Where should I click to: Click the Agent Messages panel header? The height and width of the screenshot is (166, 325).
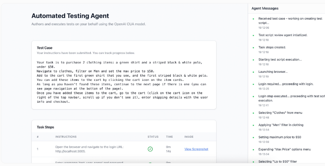click(x=265, y=9)
